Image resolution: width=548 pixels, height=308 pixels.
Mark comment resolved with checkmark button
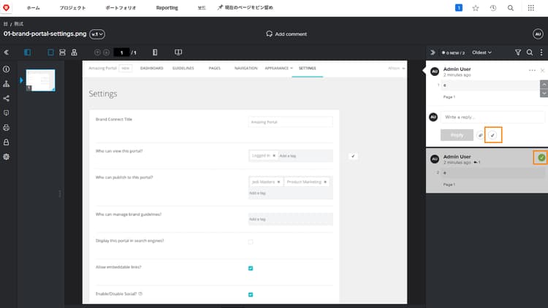(492, 135)
